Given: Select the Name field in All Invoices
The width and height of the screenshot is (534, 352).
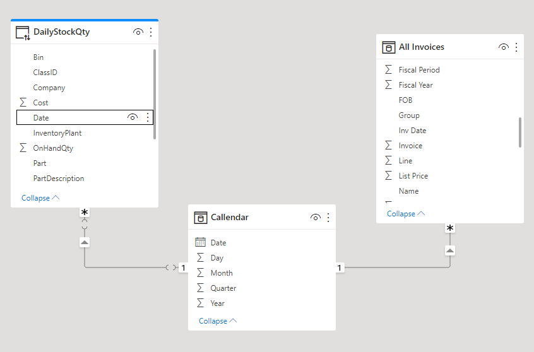Looking at the screenshot, I should point(408,191).
